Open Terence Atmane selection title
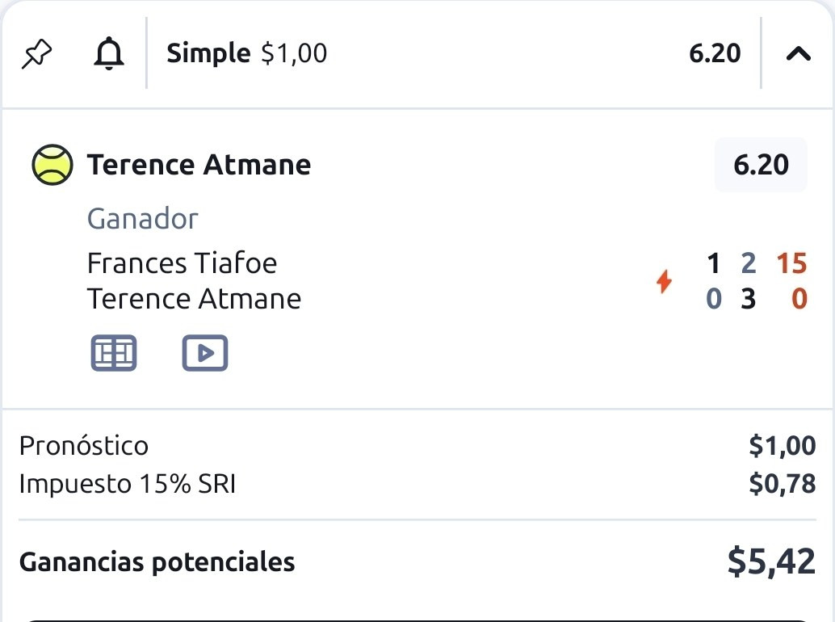 tap(199, 165)
